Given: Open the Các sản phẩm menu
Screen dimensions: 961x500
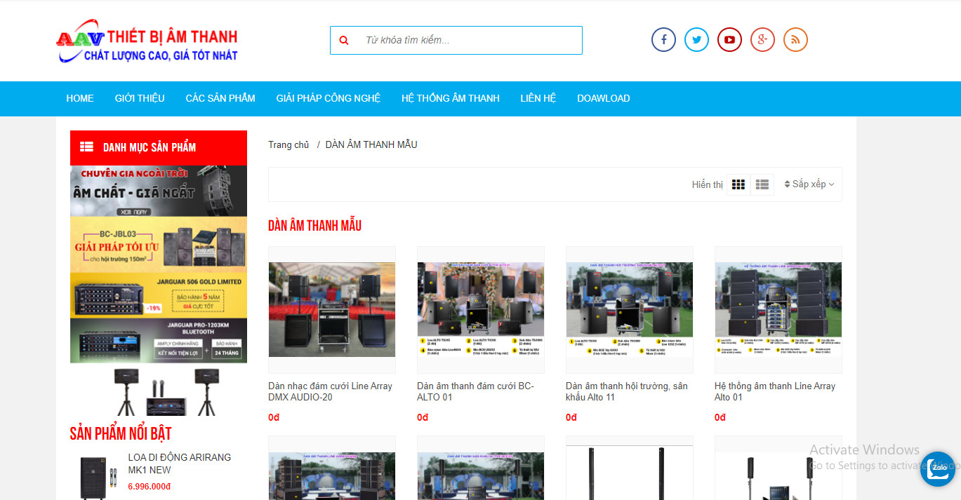Looking at the screenshot, I should coord(220,98).
